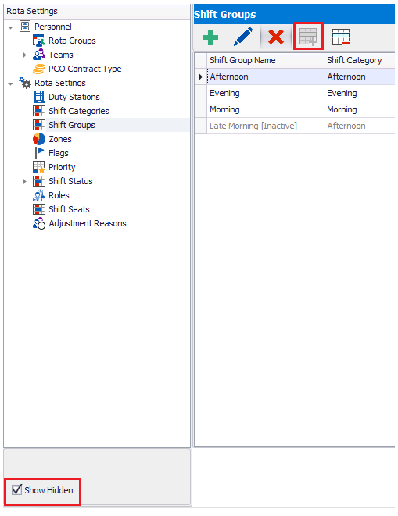Collapse the Personnel tree node

coord(10,27)
